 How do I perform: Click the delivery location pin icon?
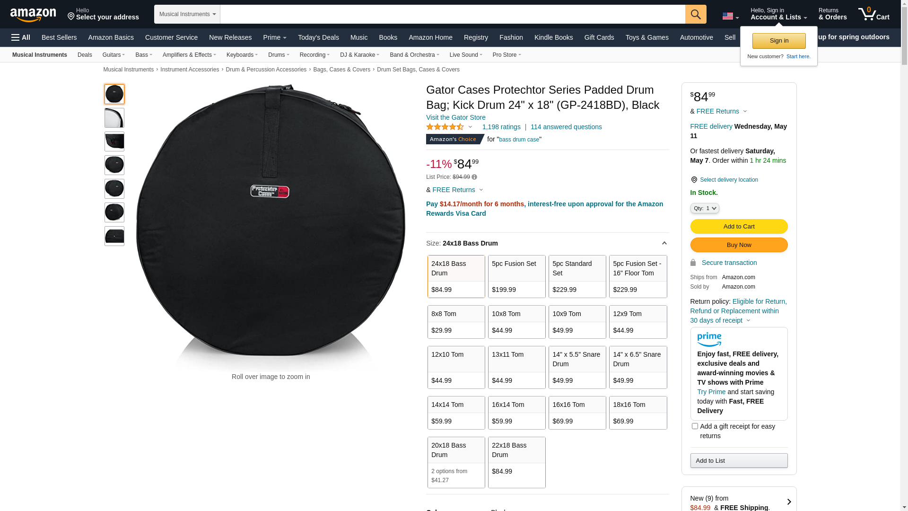[x=694, y=180]
